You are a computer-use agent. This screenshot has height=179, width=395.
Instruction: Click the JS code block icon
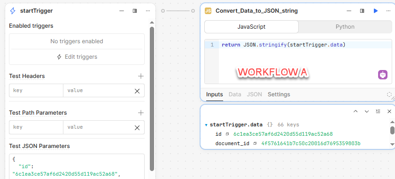[x=208, y=11]
